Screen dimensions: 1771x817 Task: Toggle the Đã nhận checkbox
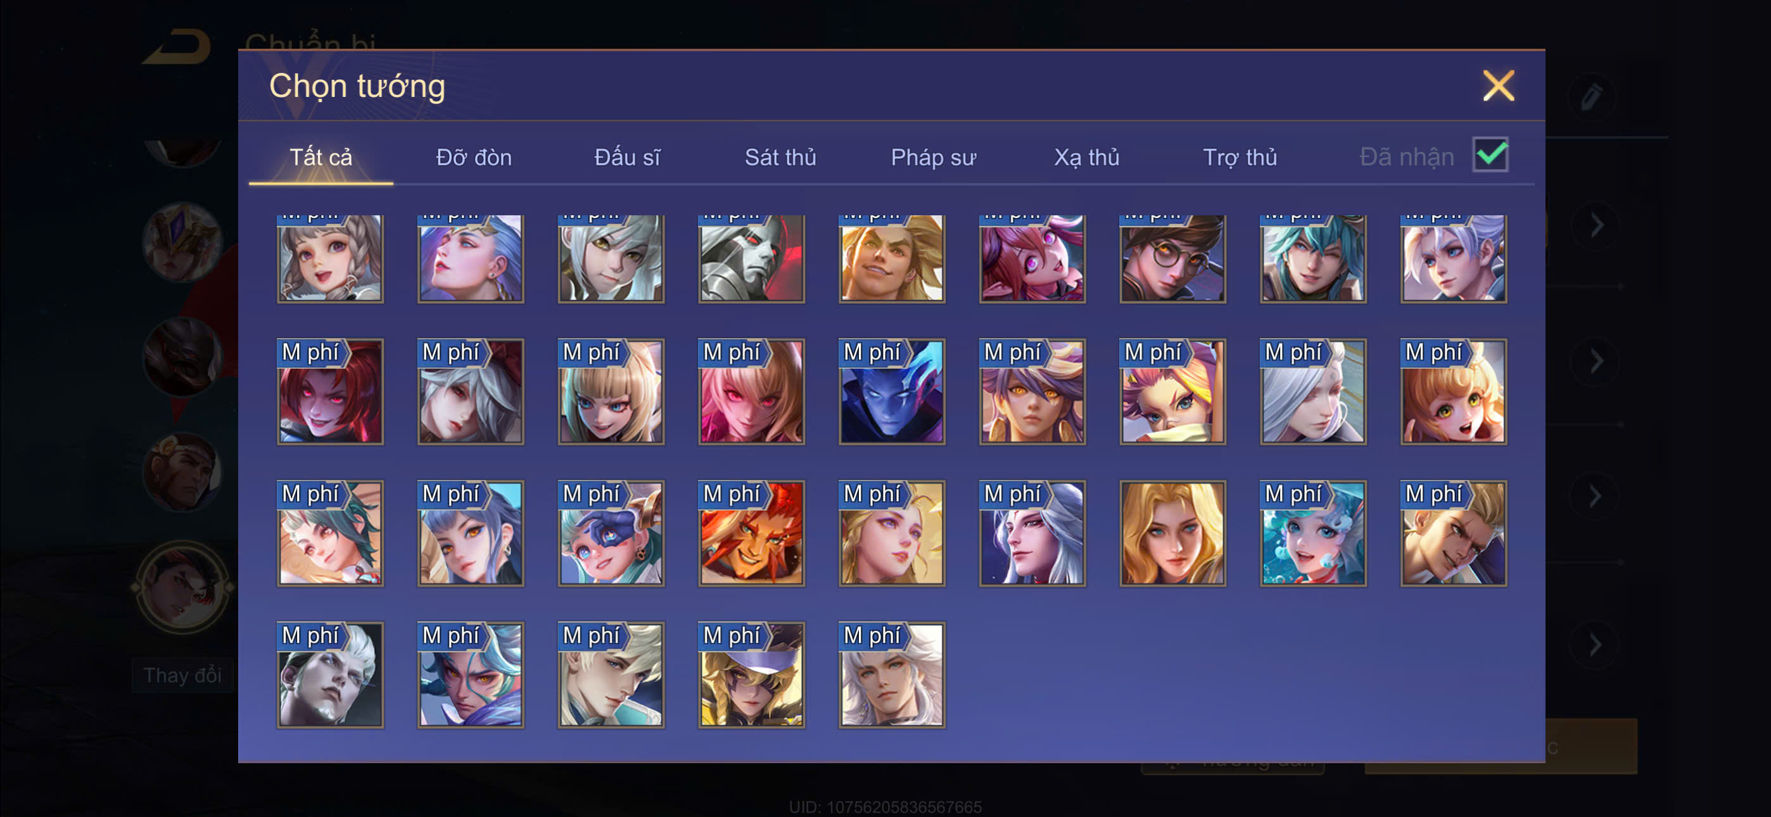1490,155
